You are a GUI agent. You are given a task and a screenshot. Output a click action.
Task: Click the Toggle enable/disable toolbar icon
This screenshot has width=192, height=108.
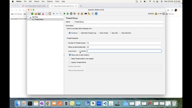(61, 13)
